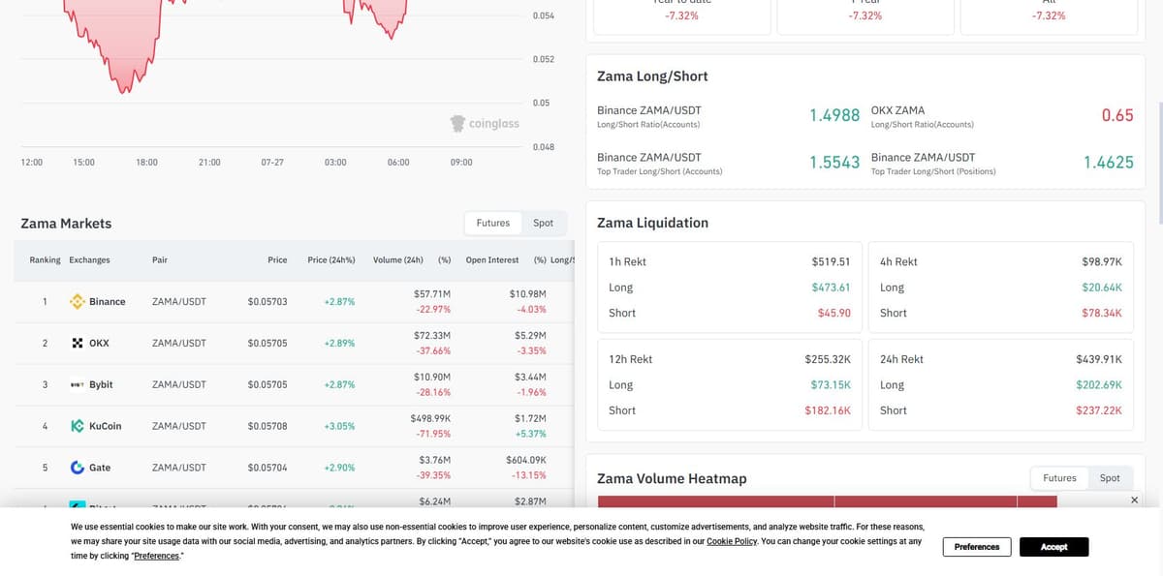Click the 07-27 chart time label

(x=272, y=162)
